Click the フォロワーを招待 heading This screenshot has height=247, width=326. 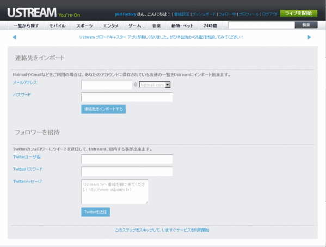pos(37,132)
